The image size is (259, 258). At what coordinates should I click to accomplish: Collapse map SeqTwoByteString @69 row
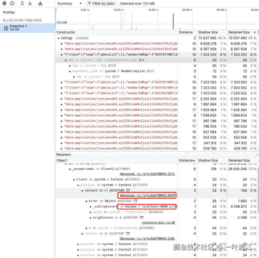tap(66, 60)
